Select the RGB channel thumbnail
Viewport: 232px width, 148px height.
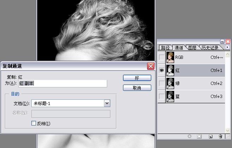(x=170, y=57)
